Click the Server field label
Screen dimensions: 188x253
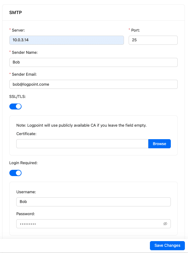point(18,30)
